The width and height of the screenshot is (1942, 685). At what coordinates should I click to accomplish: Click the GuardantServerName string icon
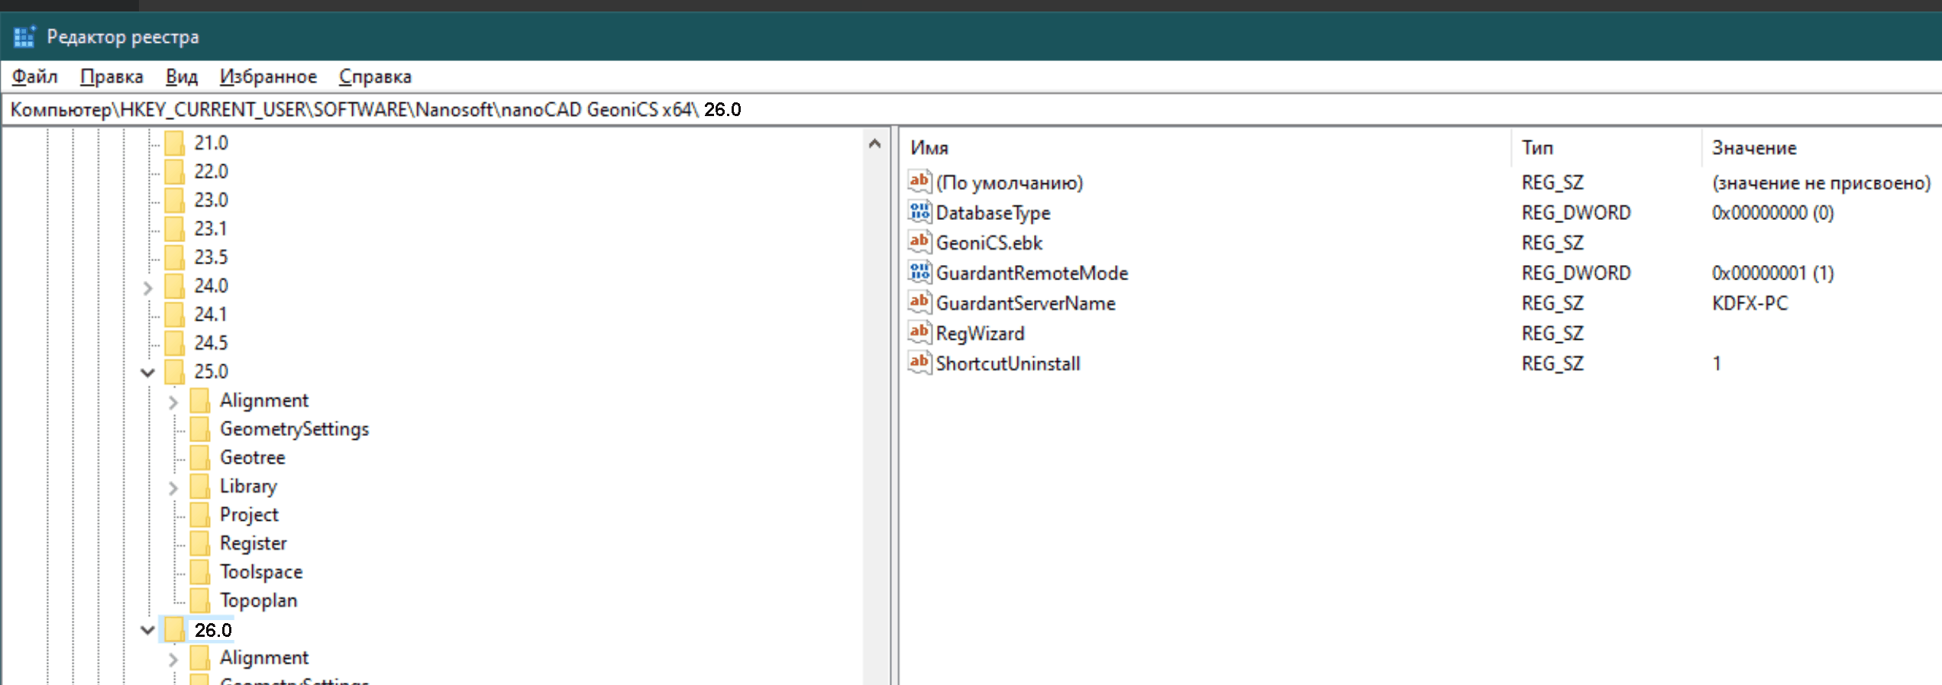[919, 302]
